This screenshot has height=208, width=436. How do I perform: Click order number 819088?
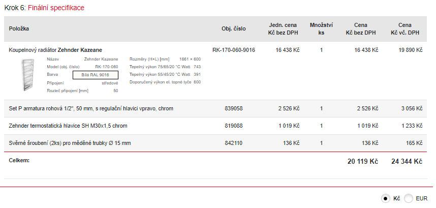pyautogui.click(x=234, y=126)
